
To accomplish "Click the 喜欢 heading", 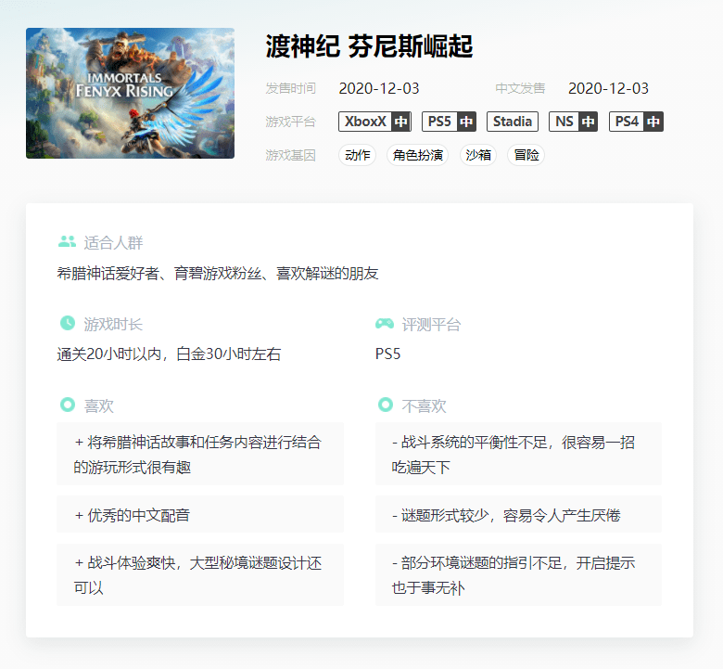I will tap(98, 405).
